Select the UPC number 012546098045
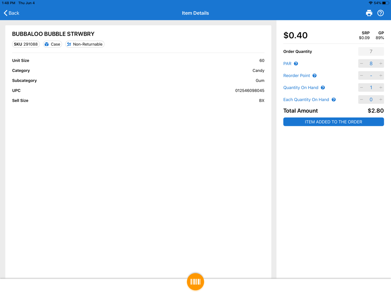The image size is (391, 293). point(249,91)
